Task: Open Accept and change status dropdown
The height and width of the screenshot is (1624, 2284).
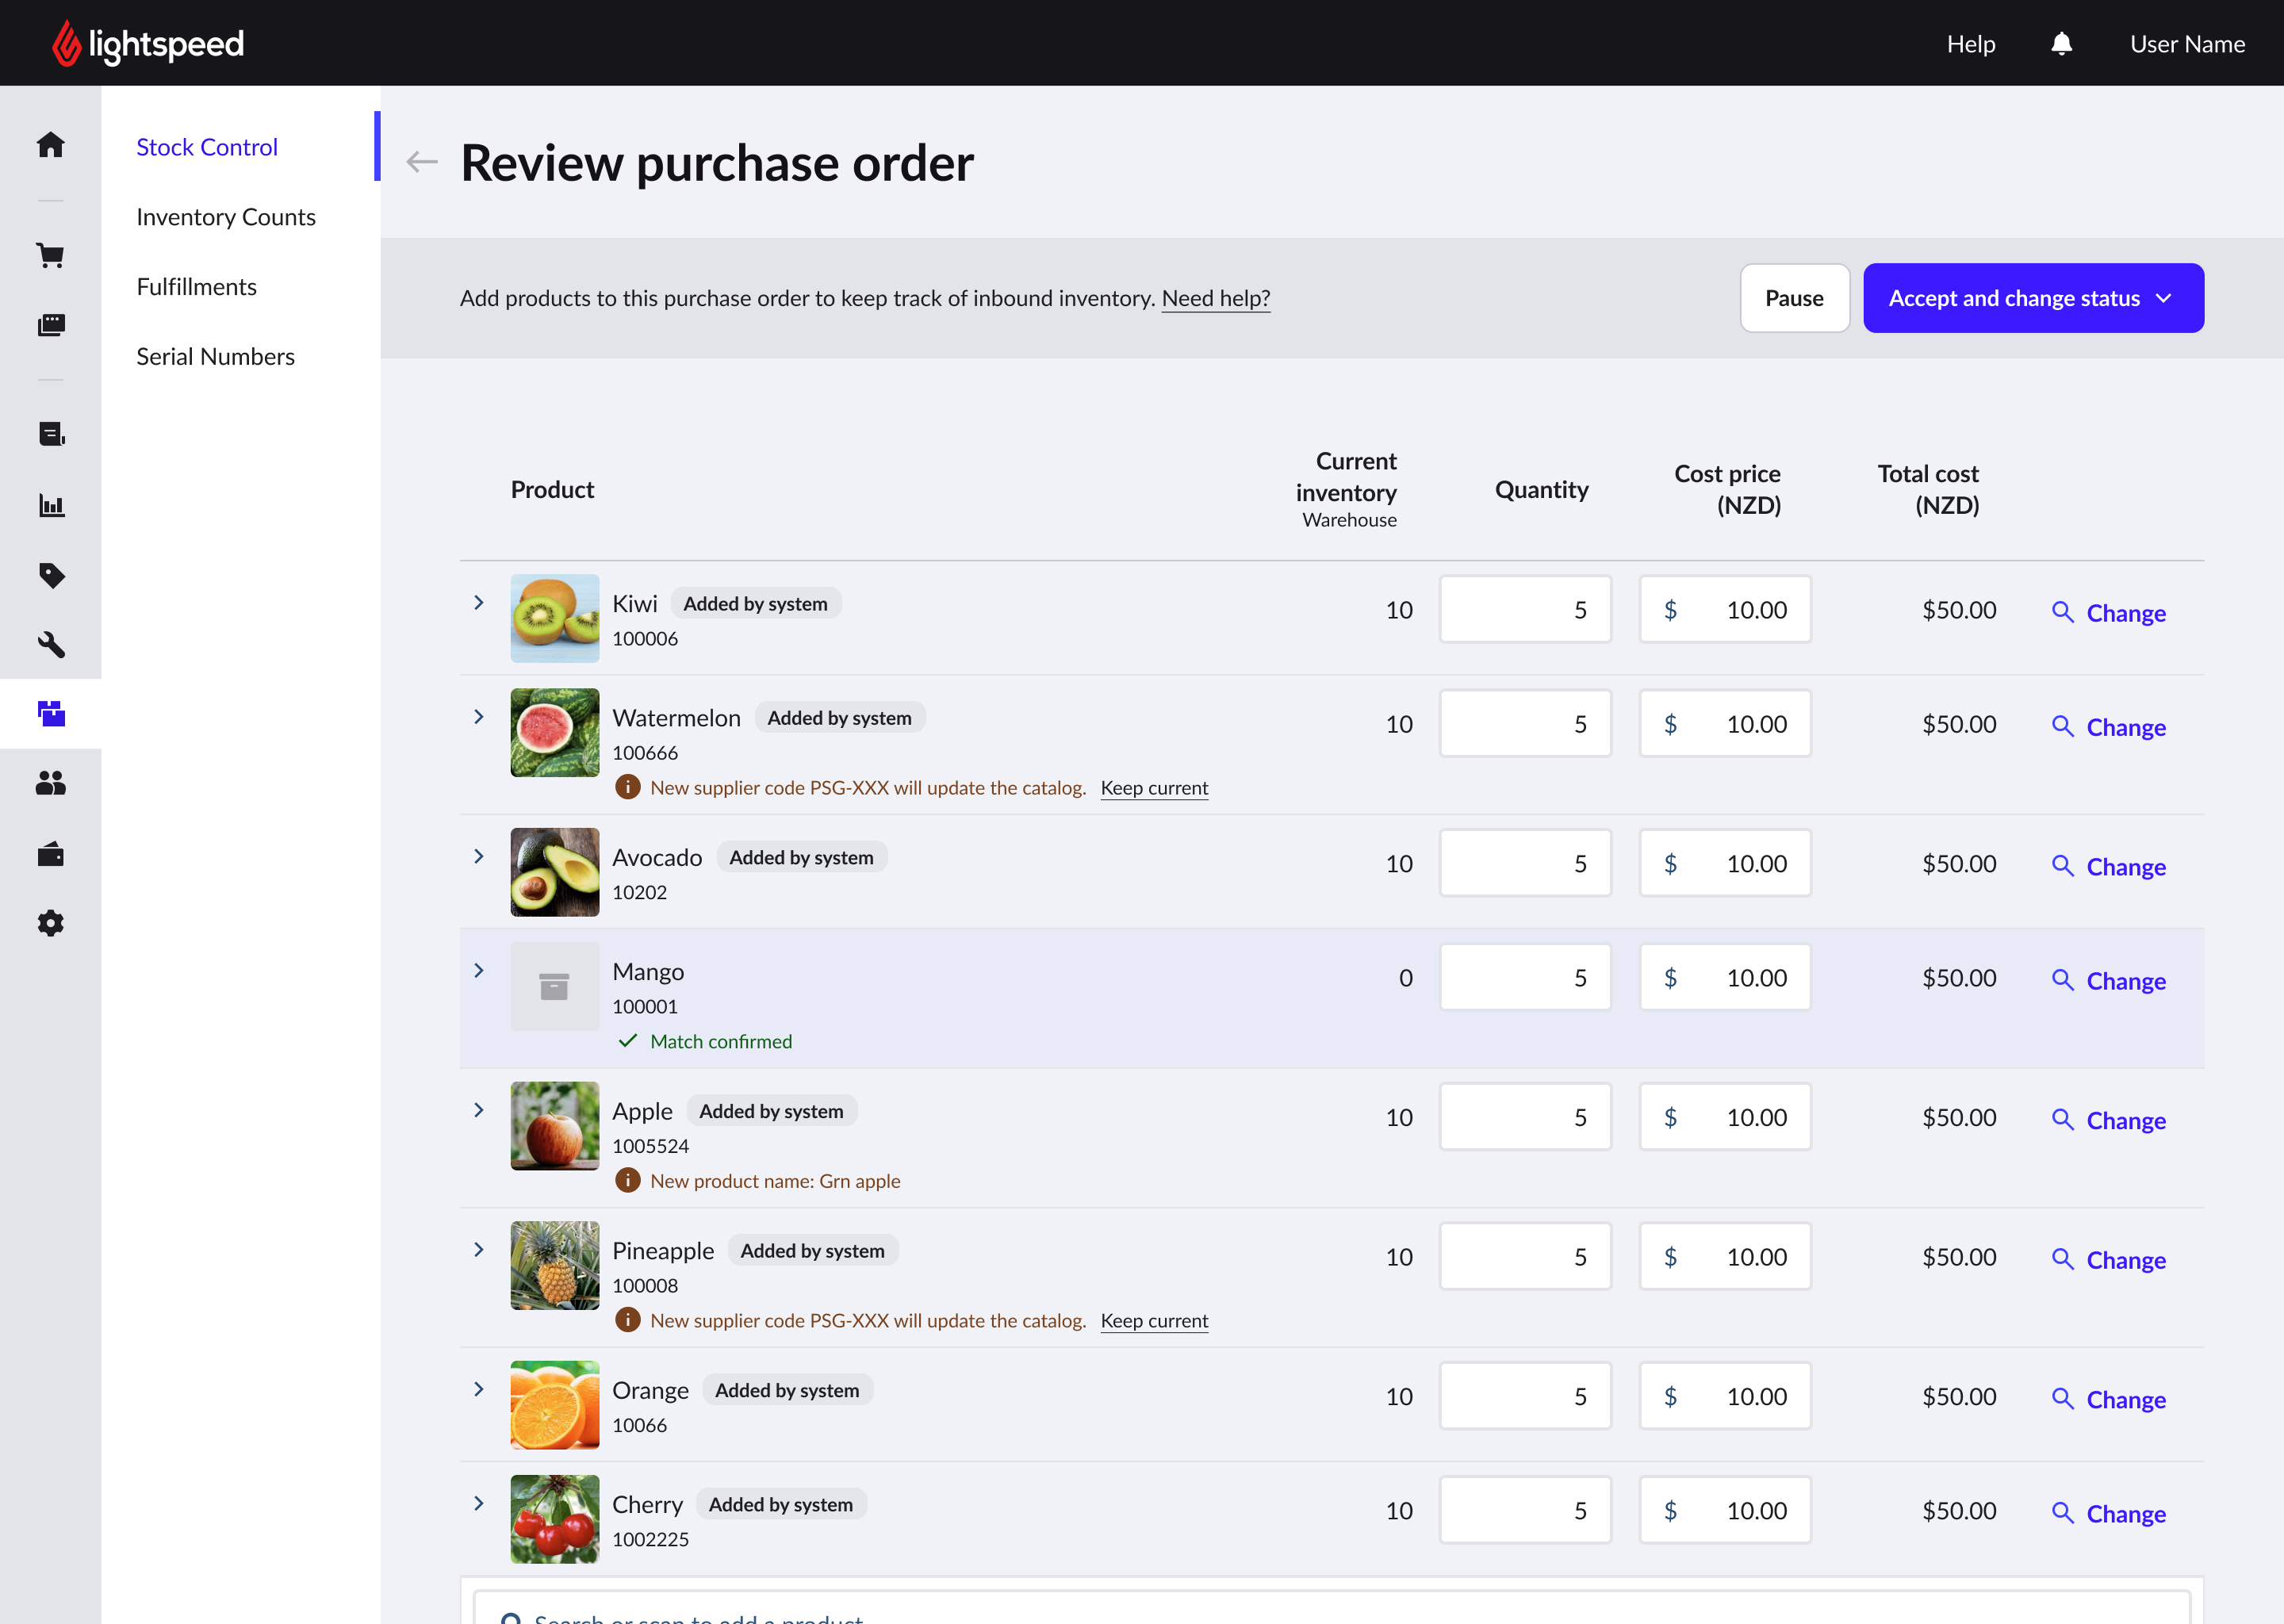Action: pos(2033,298)
